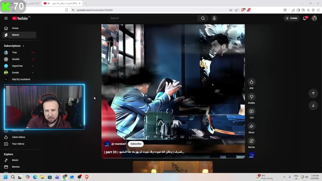
Task: Open Music under Explore
Action: tap(19, 160)
